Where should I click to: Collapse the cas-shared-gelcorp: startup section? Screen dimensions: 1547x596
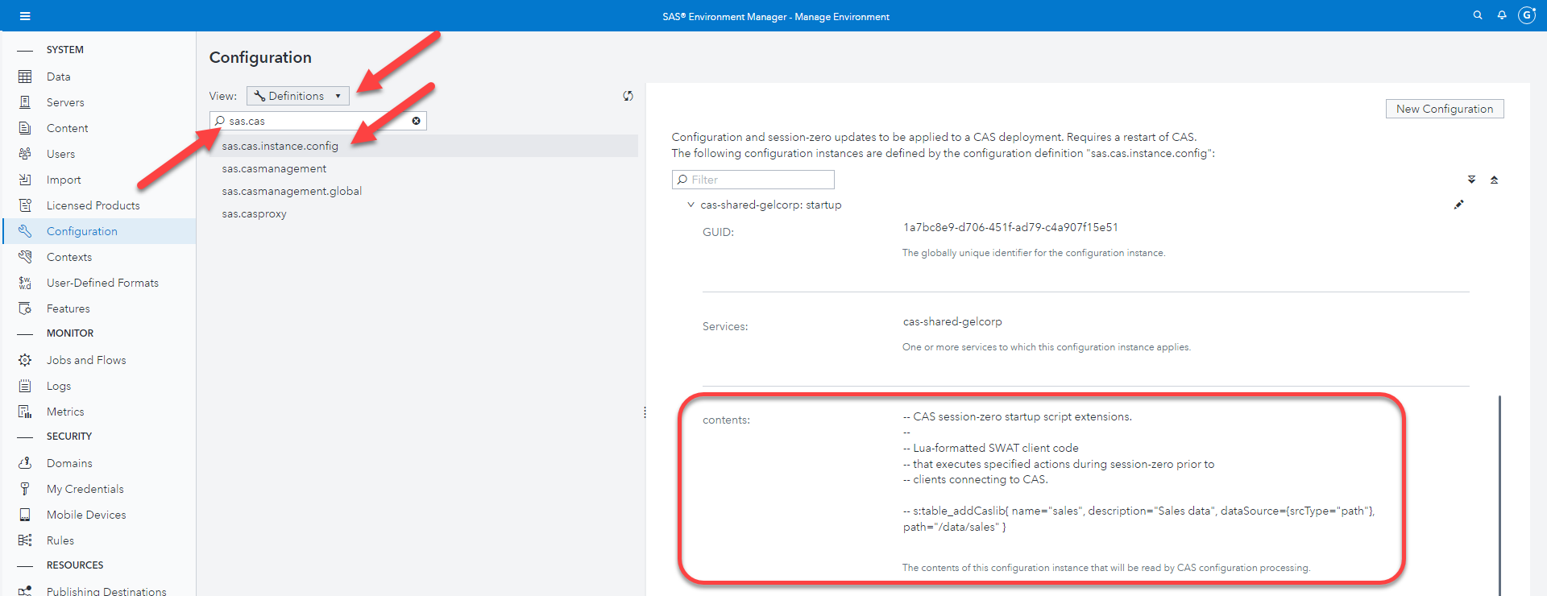691,205
